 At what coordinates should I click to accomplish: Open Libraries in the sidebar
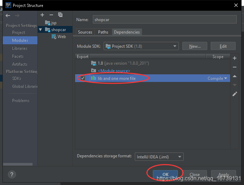[x=20, y=48]
